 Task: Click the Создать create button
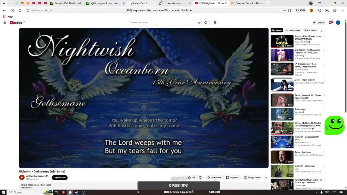tap(319, 22)
